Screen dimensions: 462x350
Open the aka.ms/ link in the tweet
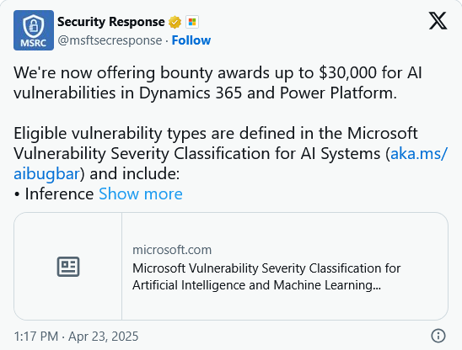tap(419, 153)
